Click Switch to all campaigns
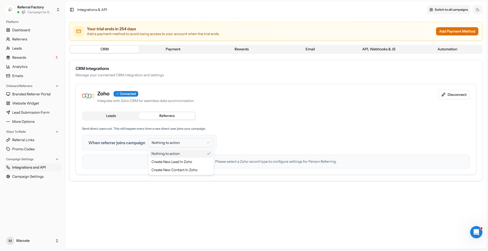 tap(449, 10)
